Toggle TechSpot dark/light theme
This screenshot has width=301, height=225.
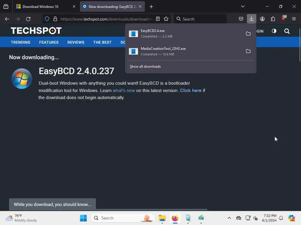tap(274, 31)
